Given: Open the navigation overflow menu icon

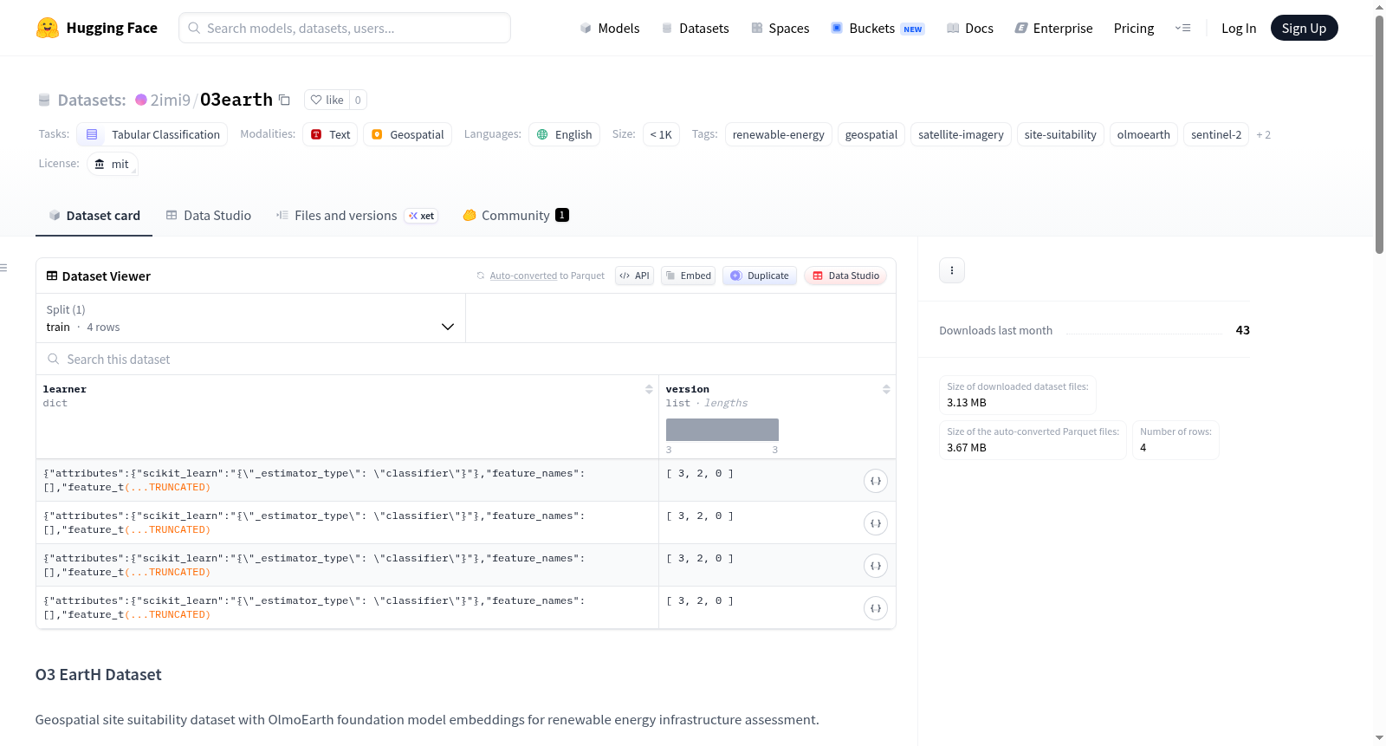Looking at the screenshot, I should click(x=1182, y=28).
